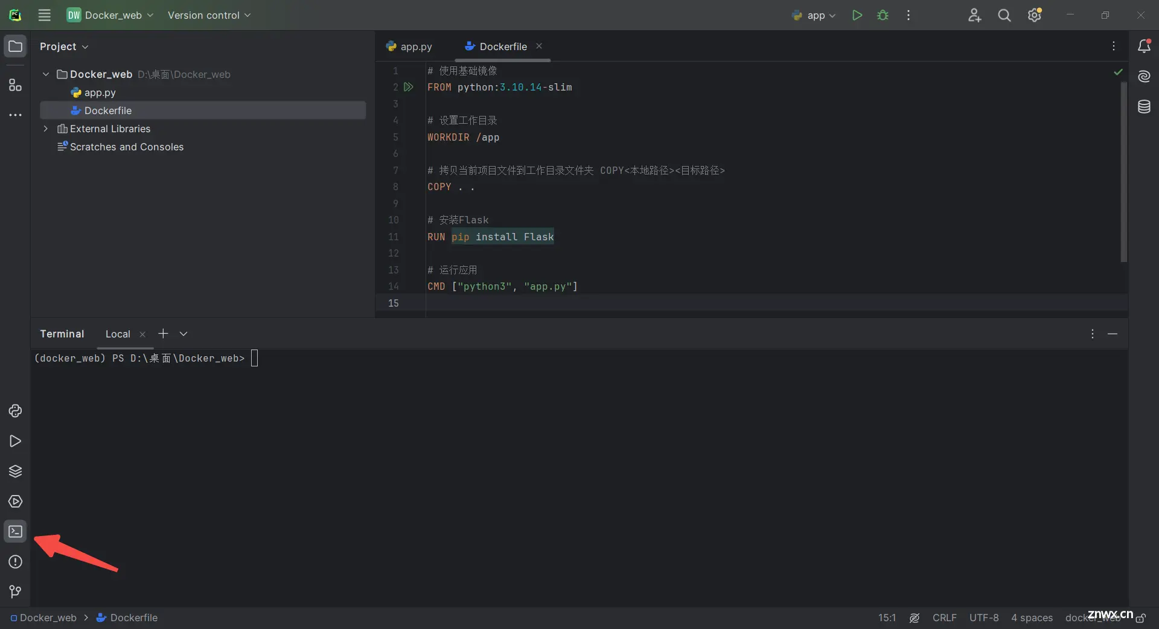
Task: Change 4 spaces indent setting
Action: 1032,618
